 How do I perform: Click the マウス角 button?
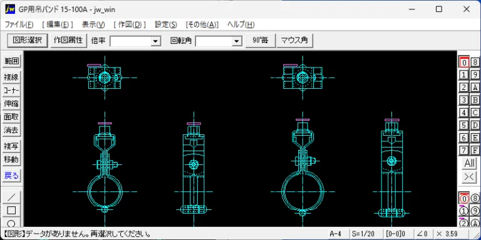point(294,40)
